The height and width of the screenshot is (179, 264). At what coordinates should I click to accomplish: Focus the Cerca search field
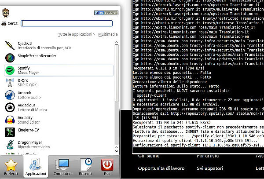pos(67,23)
